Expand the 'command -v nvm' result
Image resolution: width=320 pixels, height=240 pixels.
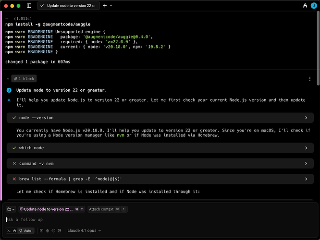160,164
